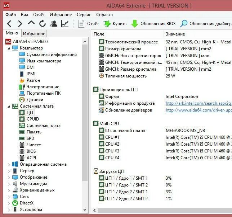Open the Сервис menu
Screen dimensions: 232x217
84,15
